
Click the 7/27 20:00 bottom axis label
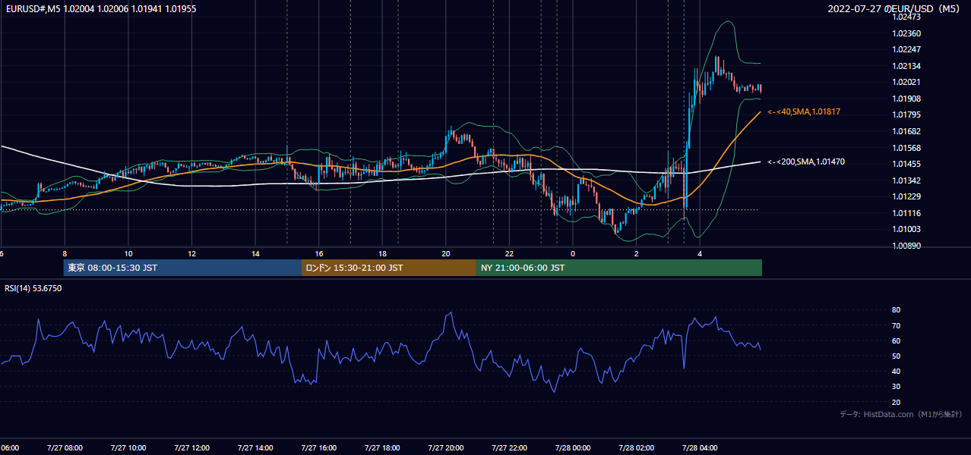446,447
